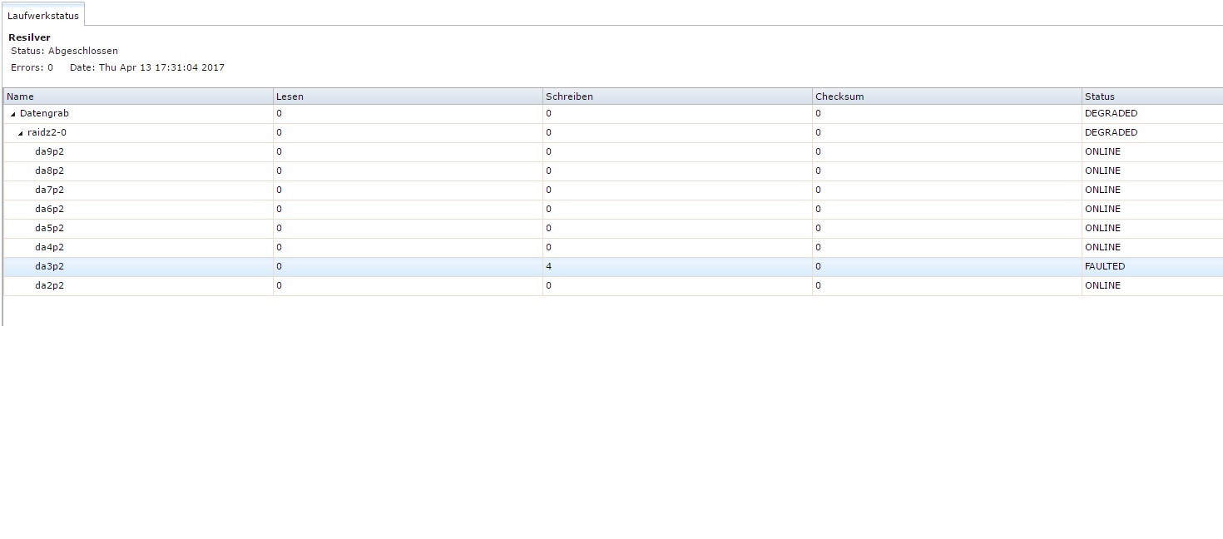The height and width of the screenshot is (539, 1223).
Task: Click da4p2's ONLINE status cell
Action: coord(1152,247)
